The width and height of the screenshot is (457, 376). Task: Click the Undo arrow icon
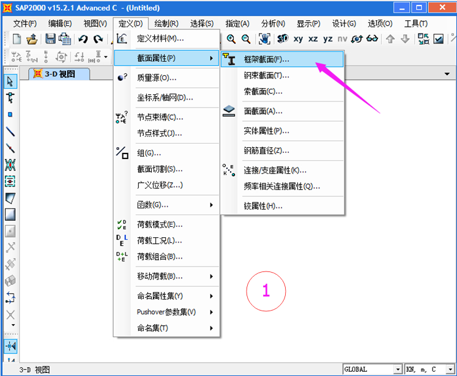pos(83,39)
